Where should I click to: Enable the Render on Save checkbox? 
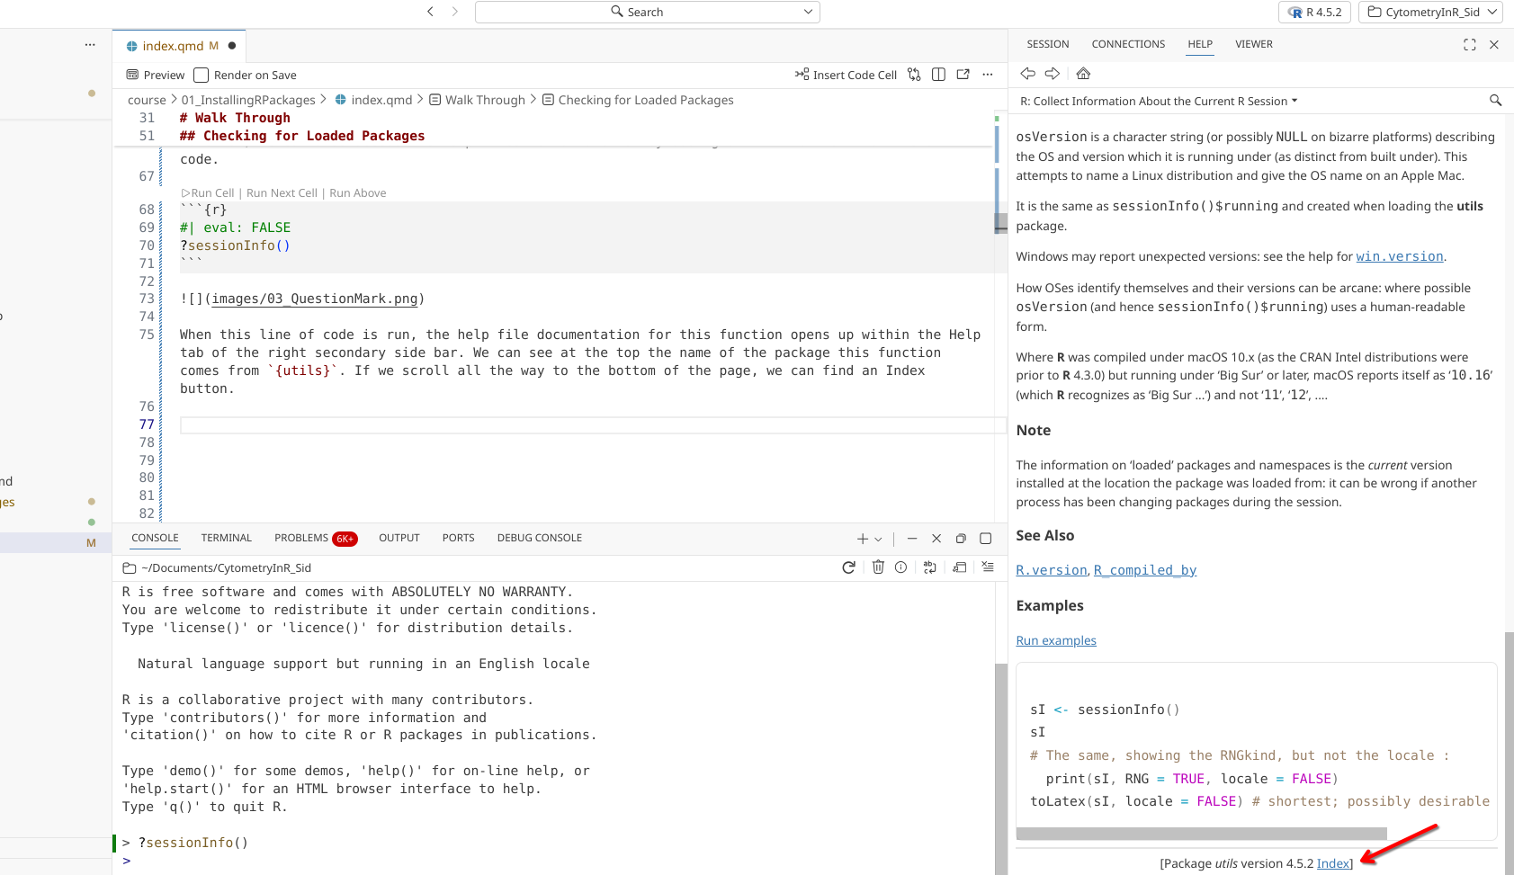202,76
